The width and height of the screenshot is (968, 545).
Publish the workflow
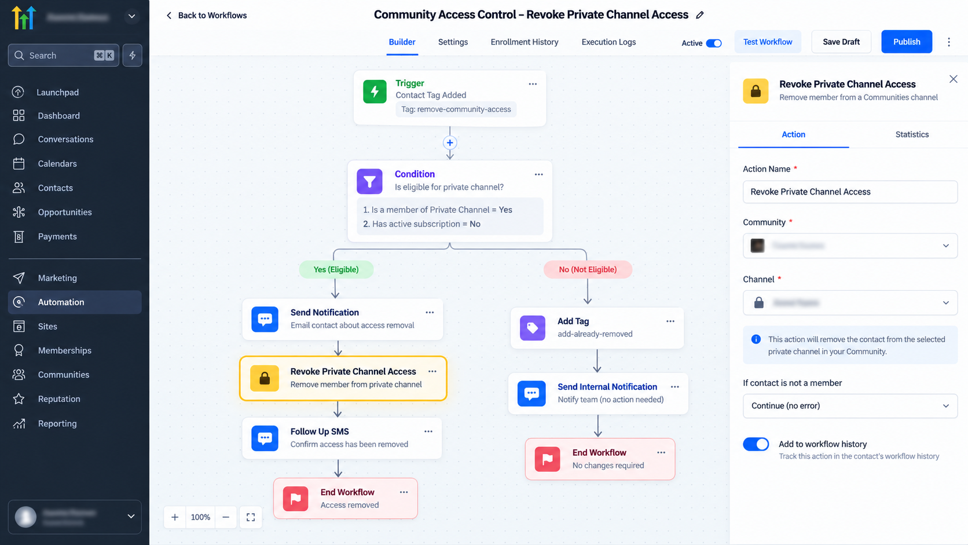tap(907, 42)
